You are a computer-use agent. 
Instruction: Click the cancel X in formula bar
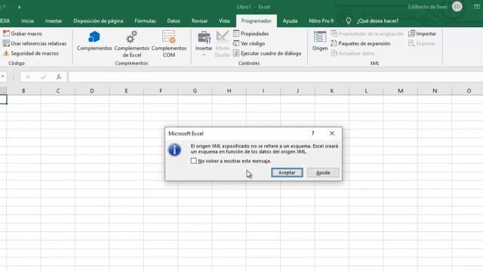pos(28,77)
